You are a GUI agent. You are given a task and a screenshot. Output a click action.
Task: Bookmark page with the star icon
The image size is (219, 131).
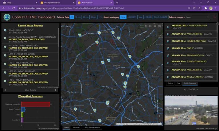tap(199, 8)
